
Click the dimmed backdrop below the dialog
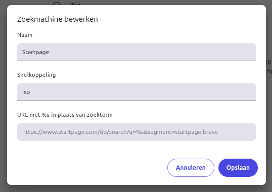tap(136, 188)
